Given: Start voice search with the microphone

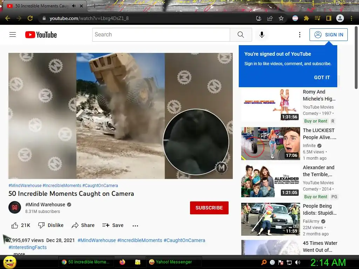Looking at the screenshot, I should click(262, 35).
